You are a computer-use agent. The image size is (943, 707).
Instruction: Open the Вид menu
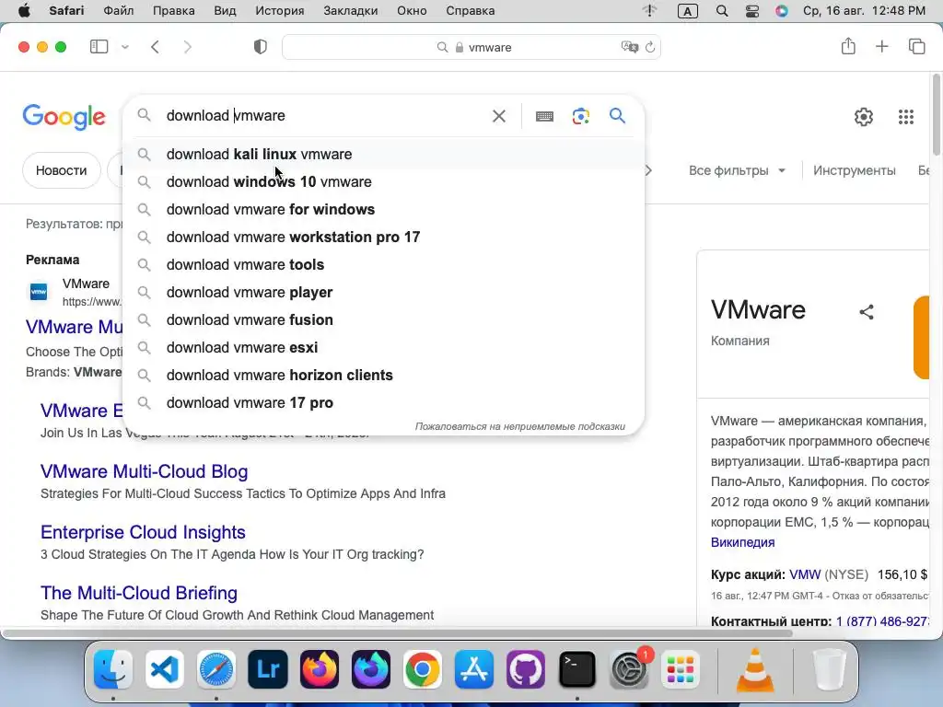pos(225,11)
